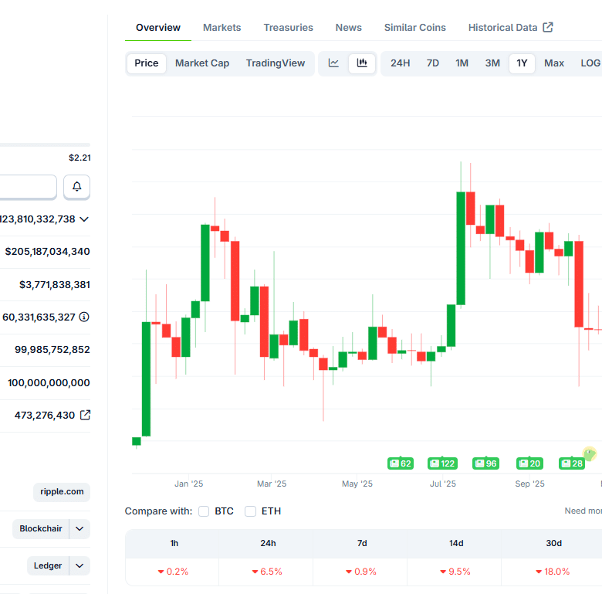602x594 pixels.
Task: Click the info icon beside 60,331,635,327
Action: [x=84, y=317]
